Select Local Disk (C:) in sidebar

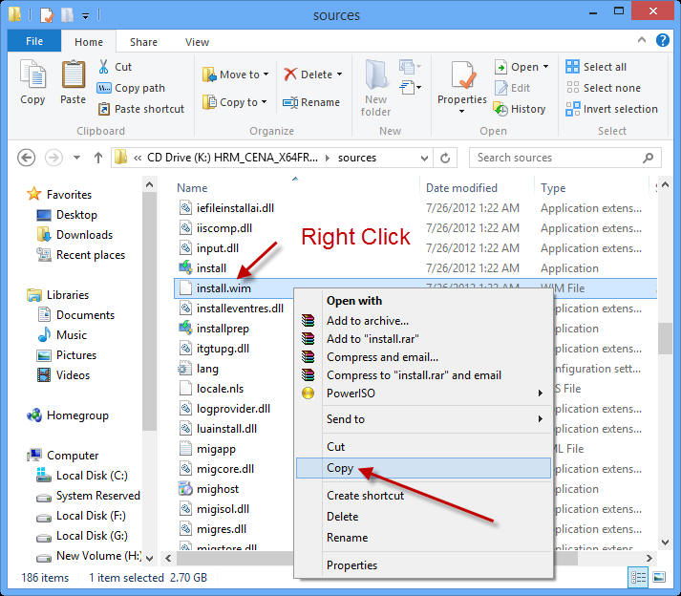coord(82,476)
